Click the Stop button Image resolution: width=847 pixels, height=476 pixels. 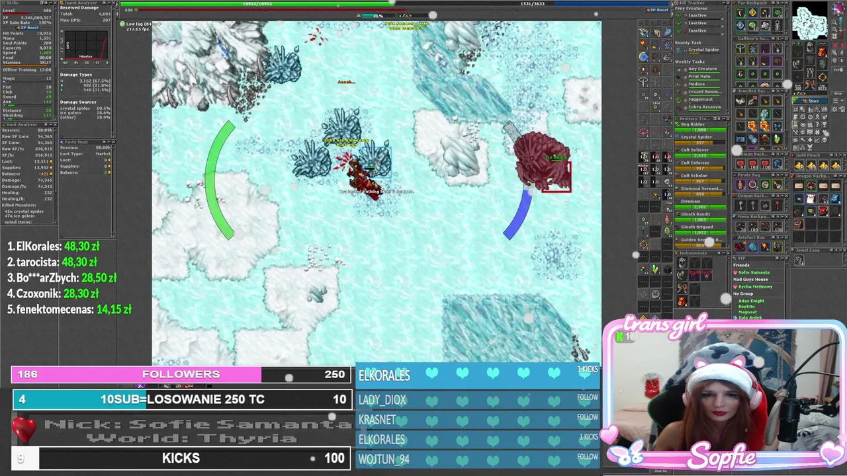click(838, 93)
